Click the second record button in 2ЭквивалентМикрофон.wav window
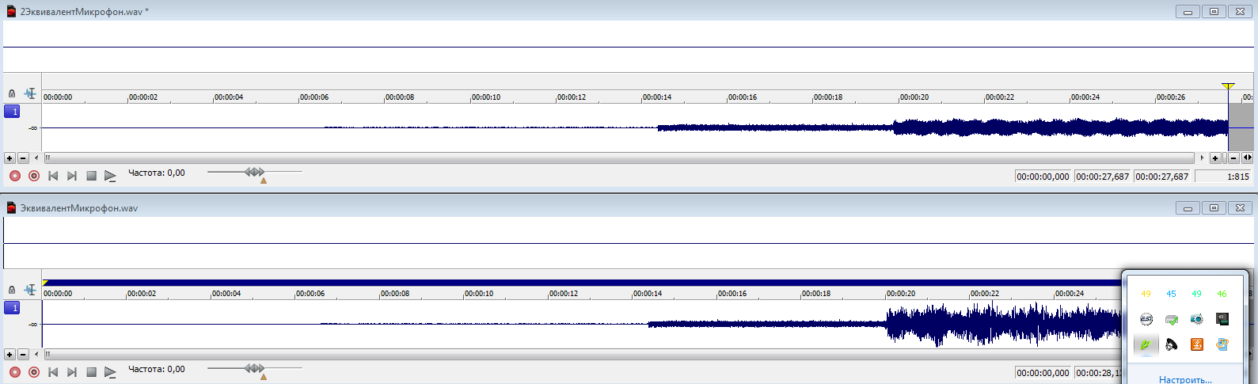This screenshot has height=384, width=1258. pyautogui.click(x=34, y=176)
